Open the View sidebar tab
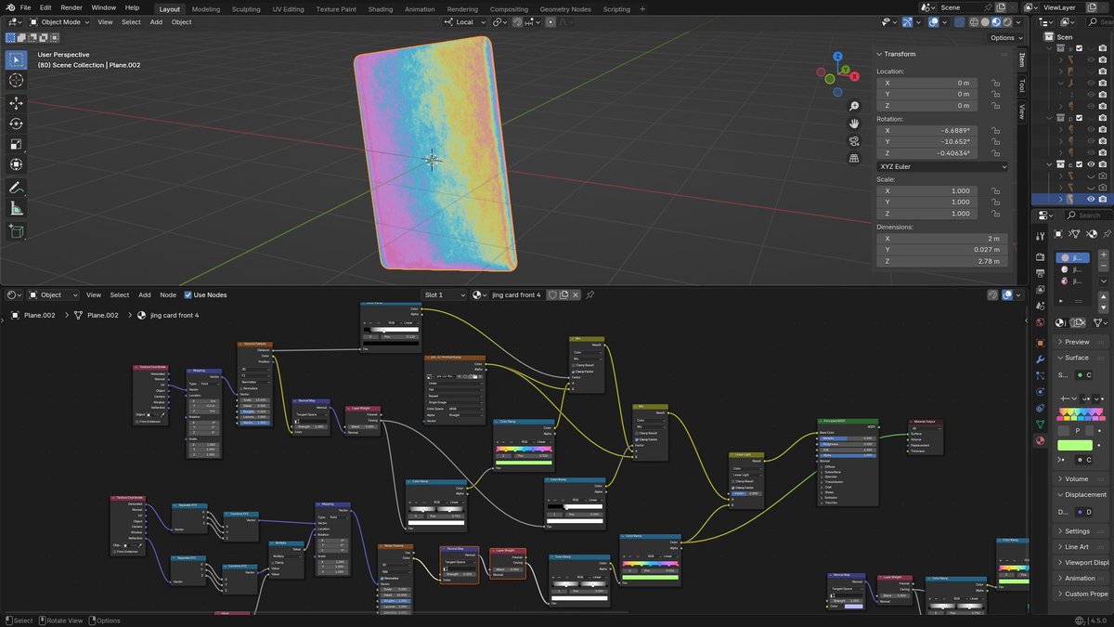The image size is (1114, 627). [x=1022, y=111]
